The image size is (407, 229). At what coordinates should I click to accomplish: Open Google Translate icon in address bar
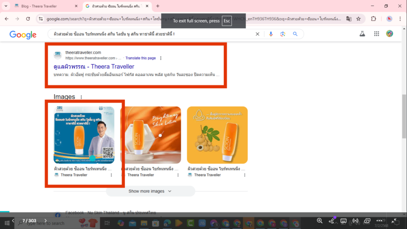(x=349, y=18)
